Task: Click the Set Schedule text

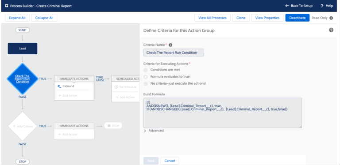Action: [x=127, y=87]
